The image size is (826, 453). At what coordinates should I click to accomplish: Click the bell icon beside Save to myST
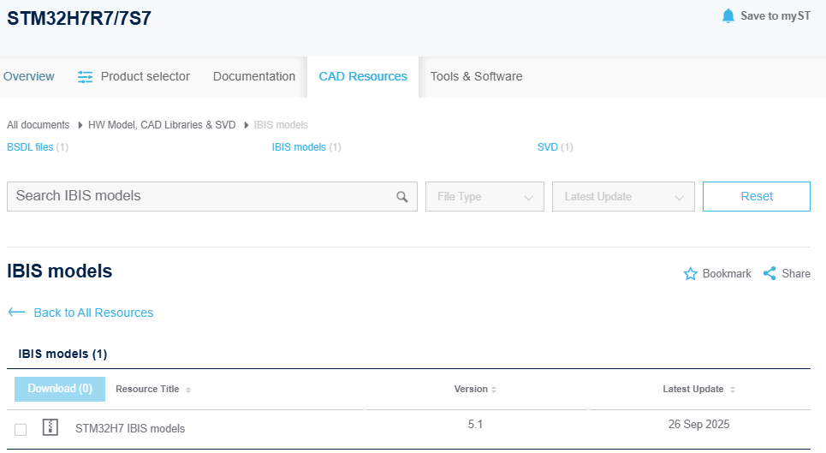[728, 15]
